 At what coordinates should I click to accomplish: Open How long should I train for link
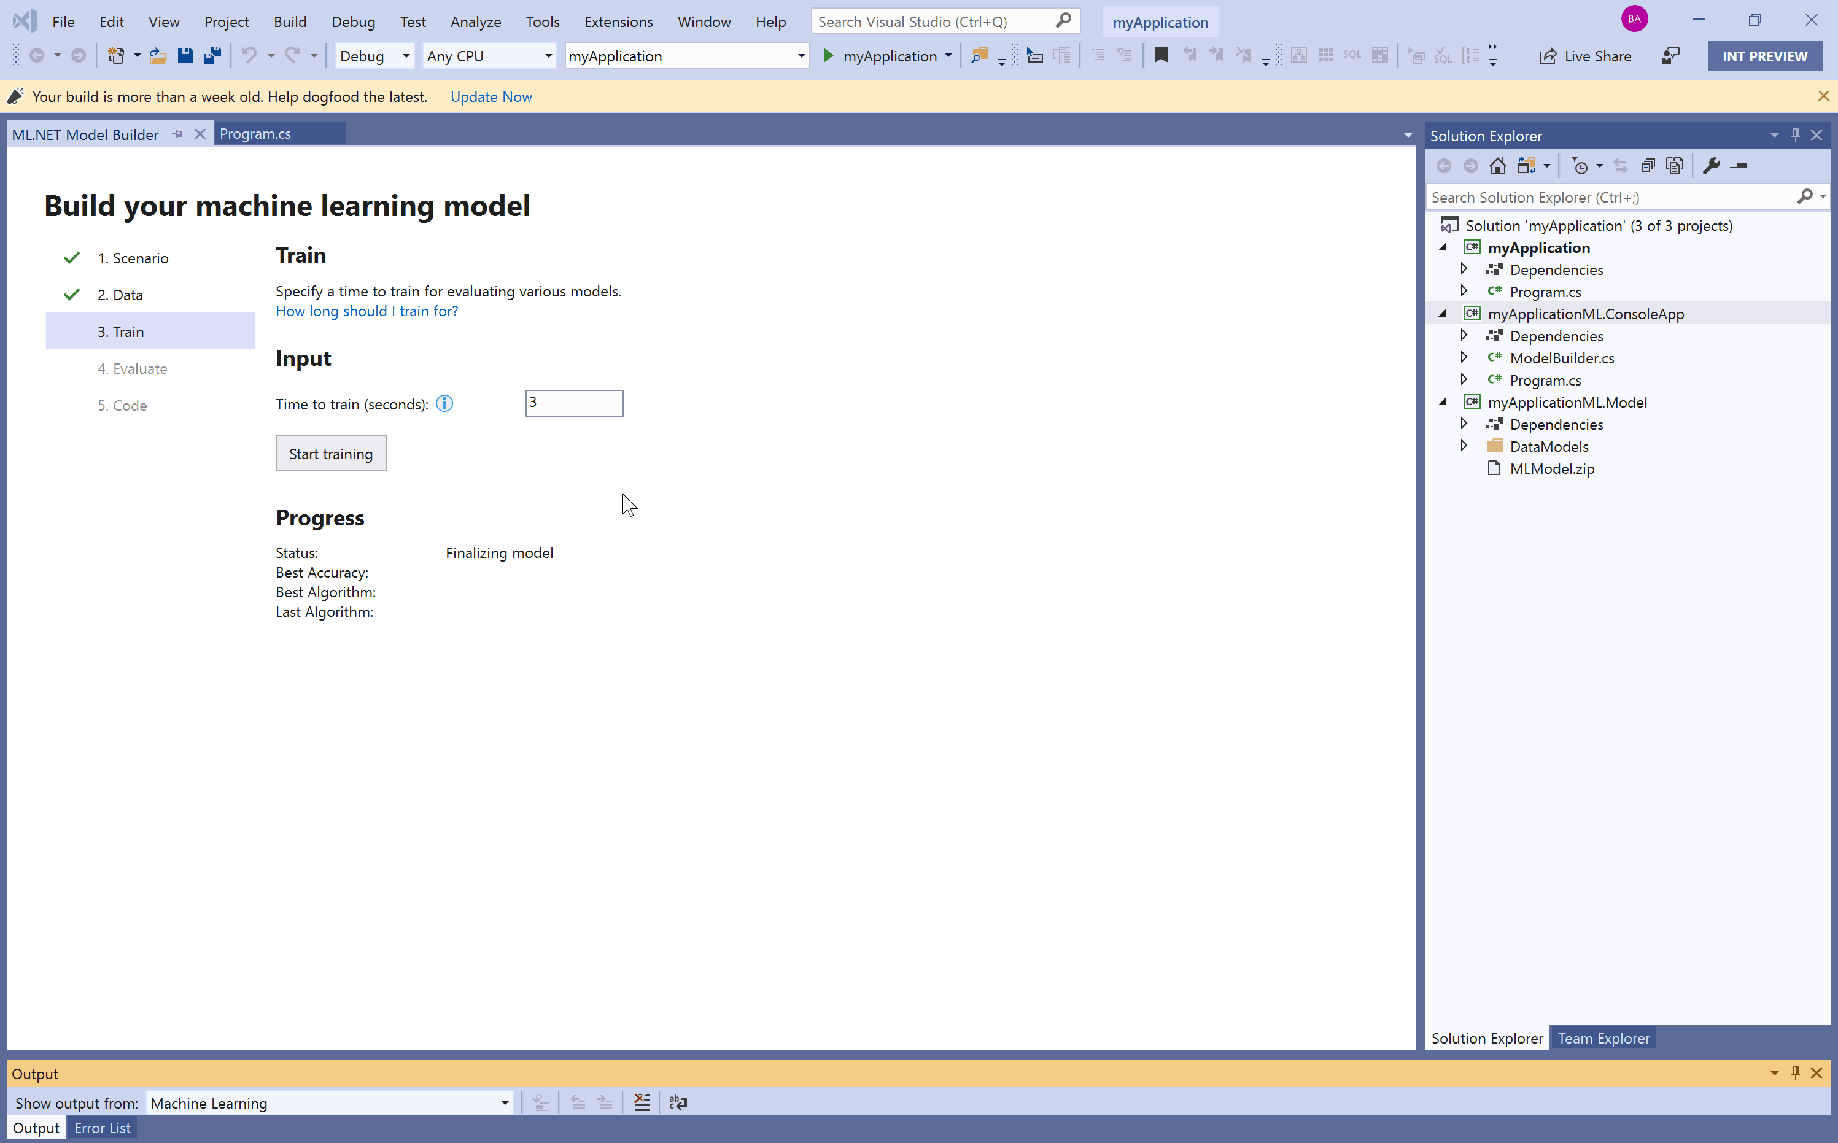point(366,311)
